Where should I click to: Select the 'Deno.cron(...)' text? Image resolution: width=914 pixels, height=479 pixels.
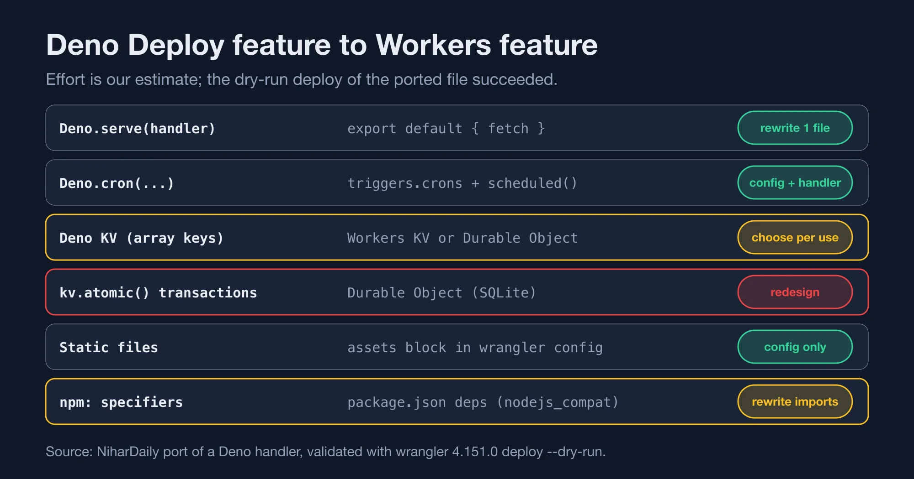117,183
